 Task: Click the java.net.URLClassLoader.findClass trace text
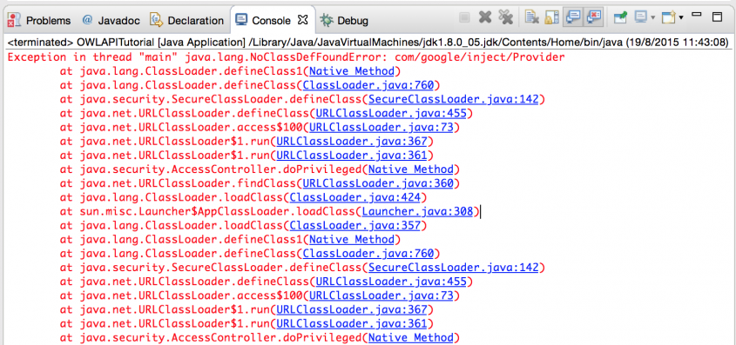pos(188,183)
